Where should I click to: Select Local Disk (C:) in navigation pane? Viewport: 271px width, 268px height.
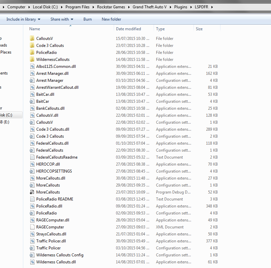coord(11,115)
